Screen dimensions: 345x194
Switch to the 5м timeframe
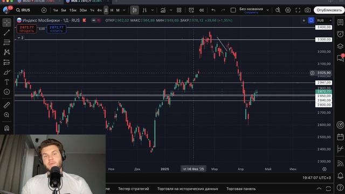point(64,10)
